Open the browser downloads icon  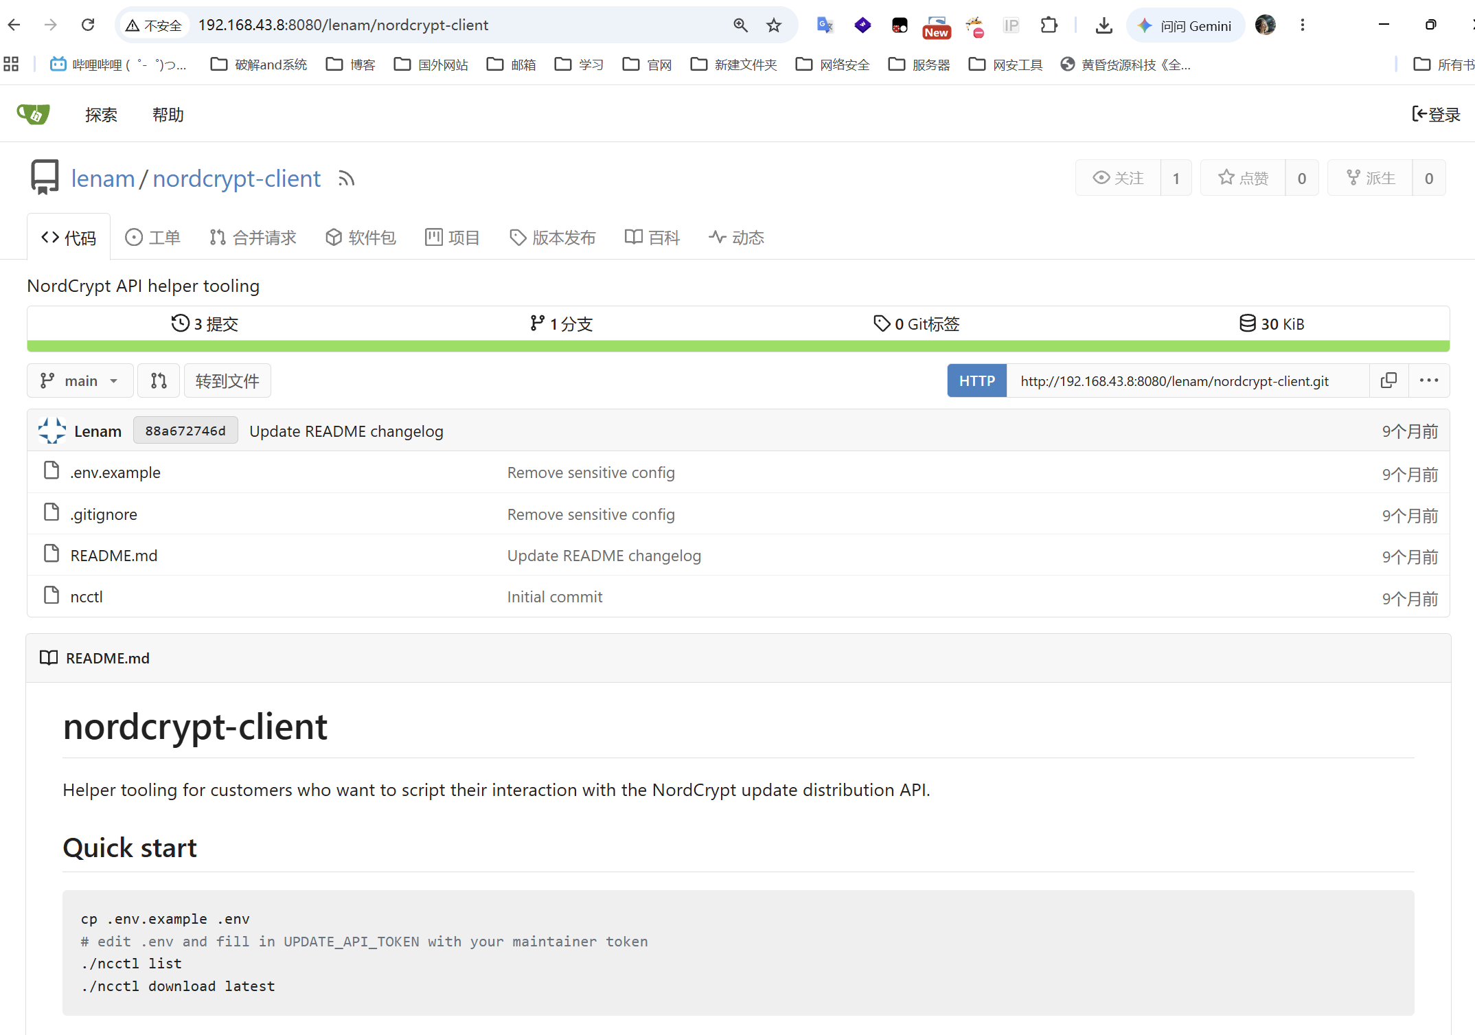point(1104,25)
